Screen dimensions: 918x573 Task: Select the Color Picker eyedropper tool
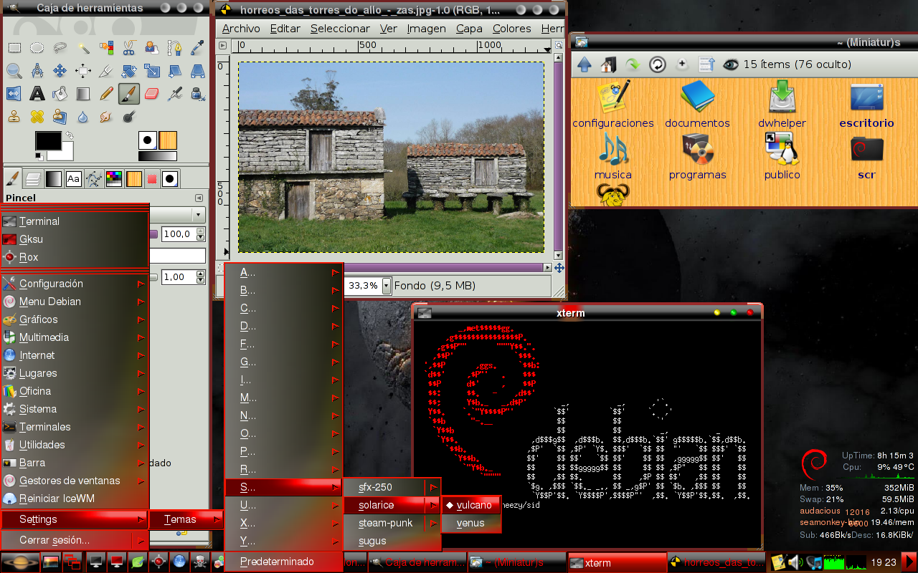click(x=198, y=48)
